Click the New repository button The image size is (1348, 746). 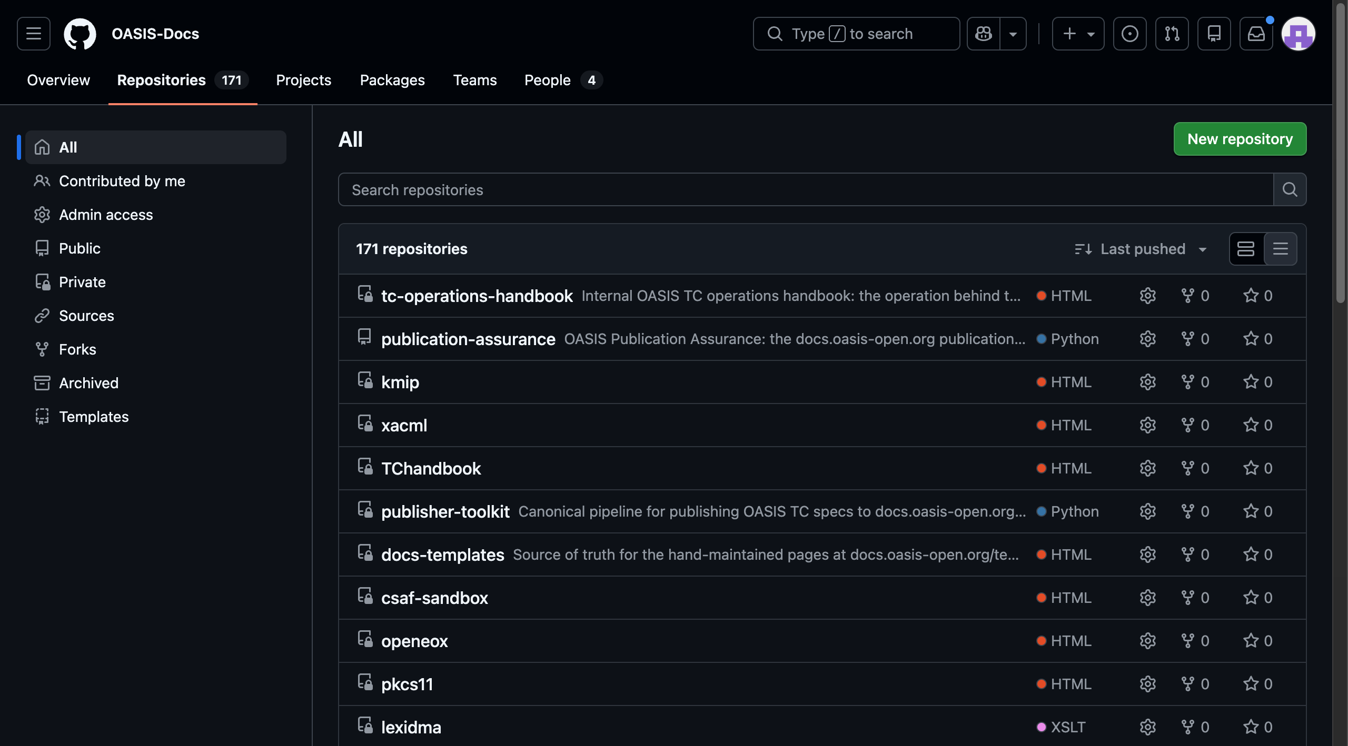[1240, 139]
